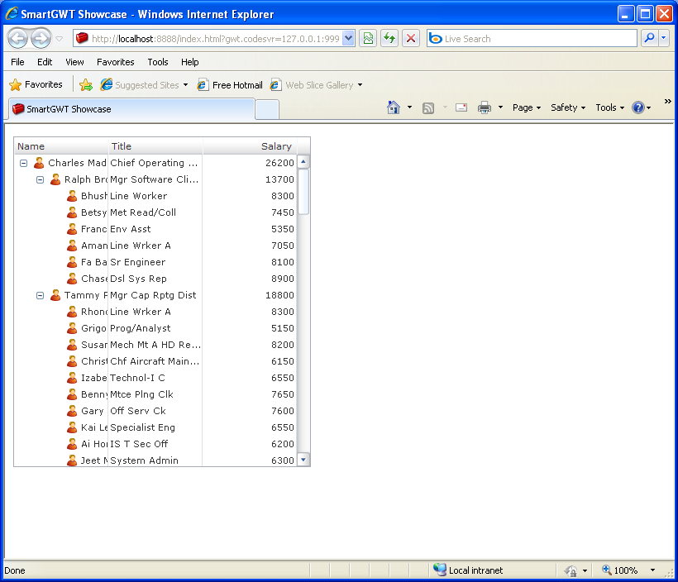Open the blue Help question icon
Screen dimensions: 678x582
tap(638, 107)
